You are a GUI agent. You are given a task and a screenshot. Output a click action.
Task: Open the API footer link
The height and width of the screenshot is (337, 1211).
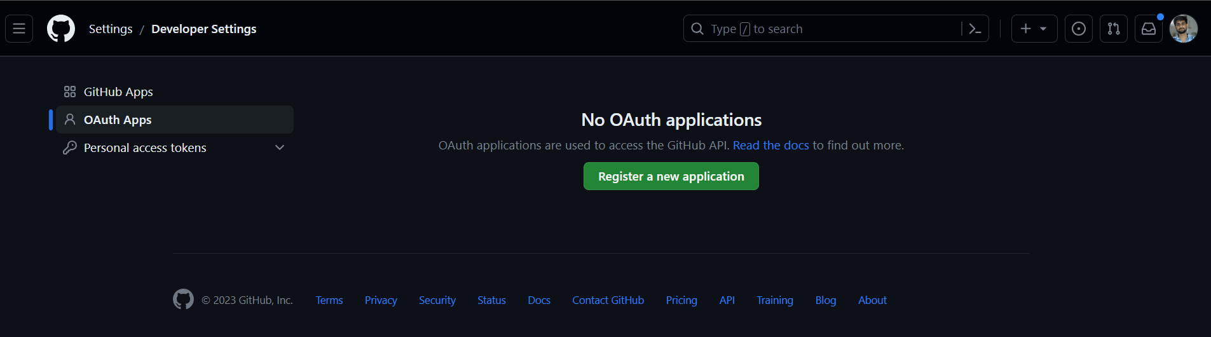tap(727, 300)
